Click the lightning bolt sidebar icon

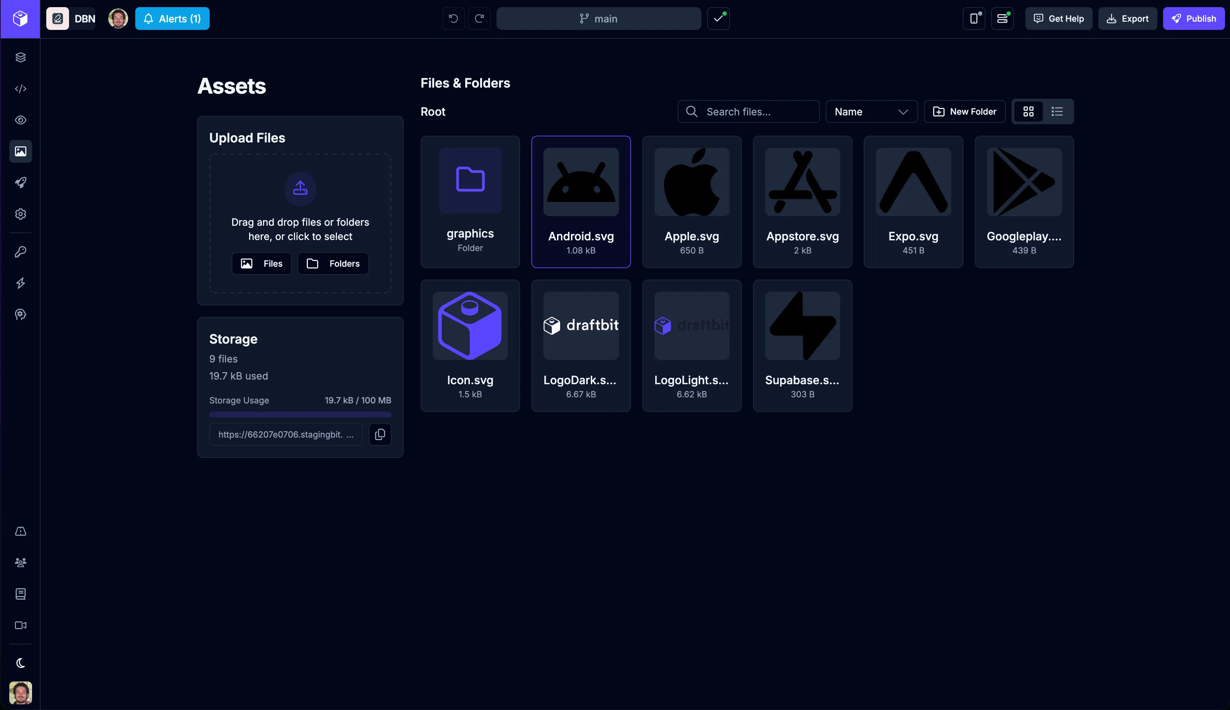21,283
